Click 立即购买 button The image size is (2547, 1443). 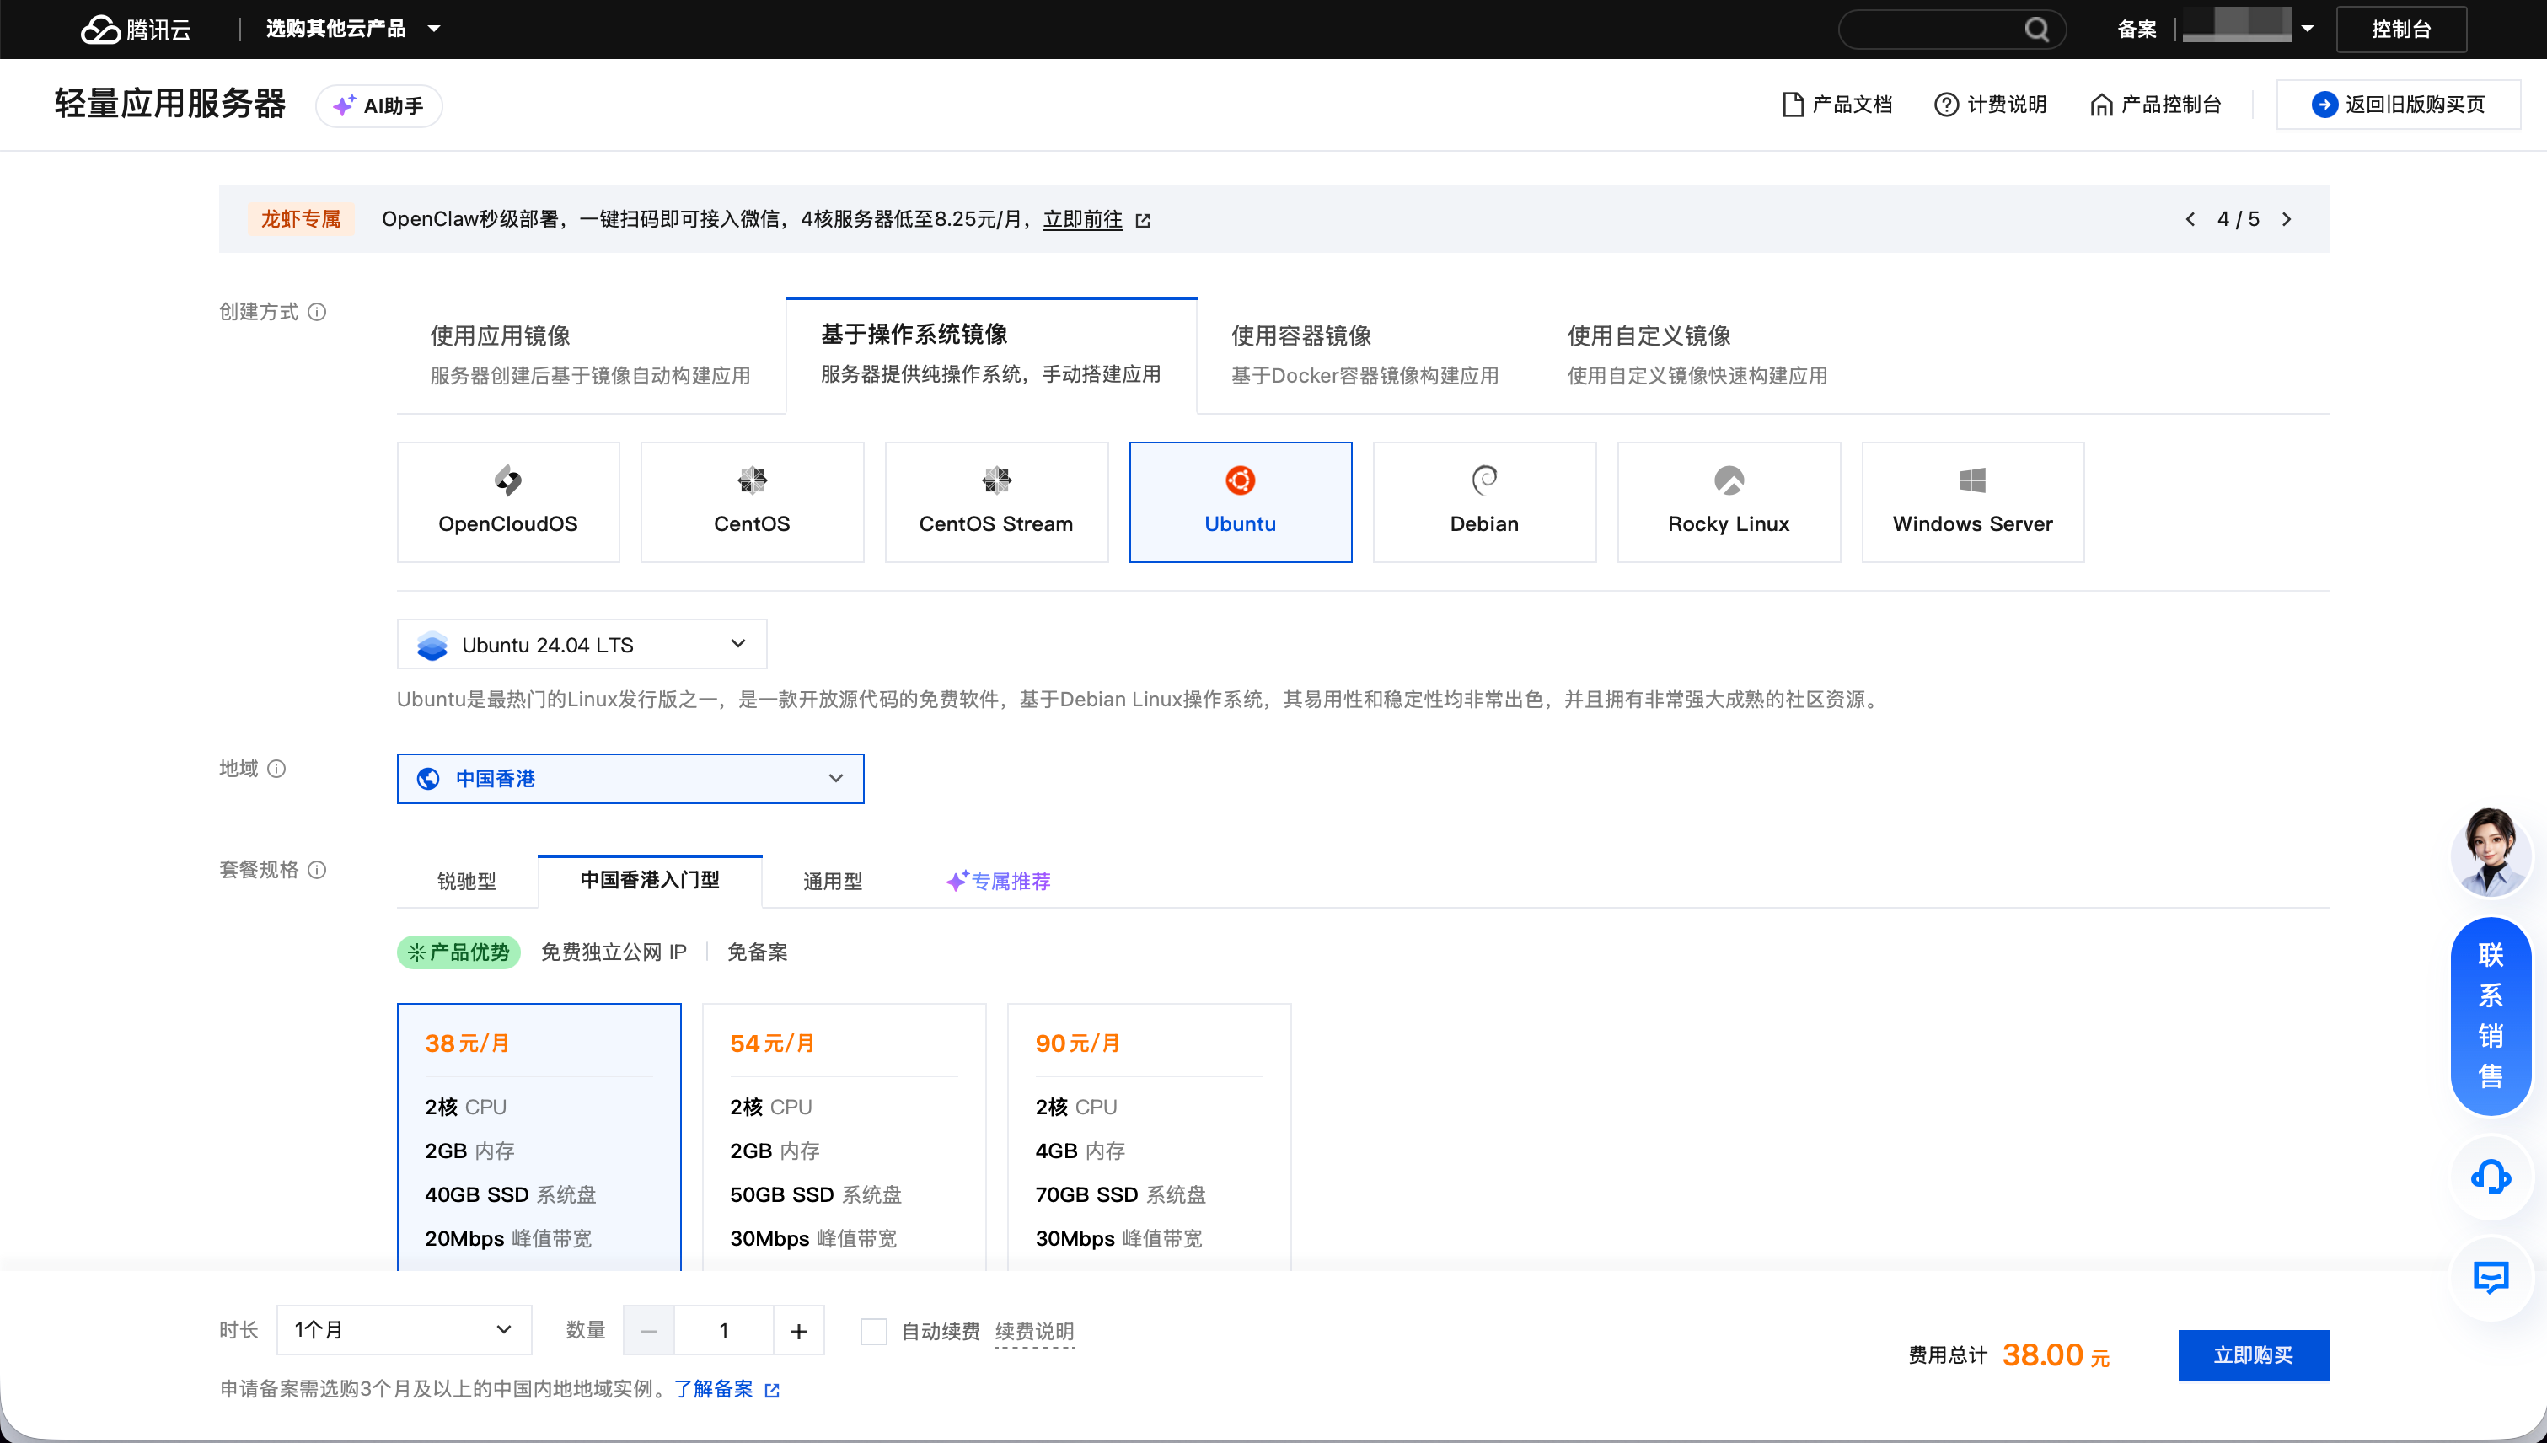coord(2254,1354)
